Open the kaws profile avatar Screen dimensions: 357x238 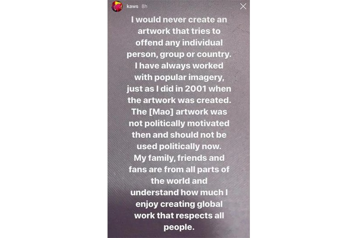[x=116, y=6]
